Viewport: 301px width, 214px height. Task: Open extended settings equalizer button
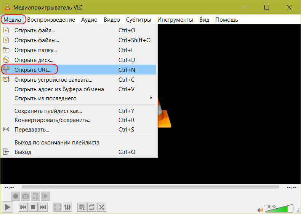point(67,207)
